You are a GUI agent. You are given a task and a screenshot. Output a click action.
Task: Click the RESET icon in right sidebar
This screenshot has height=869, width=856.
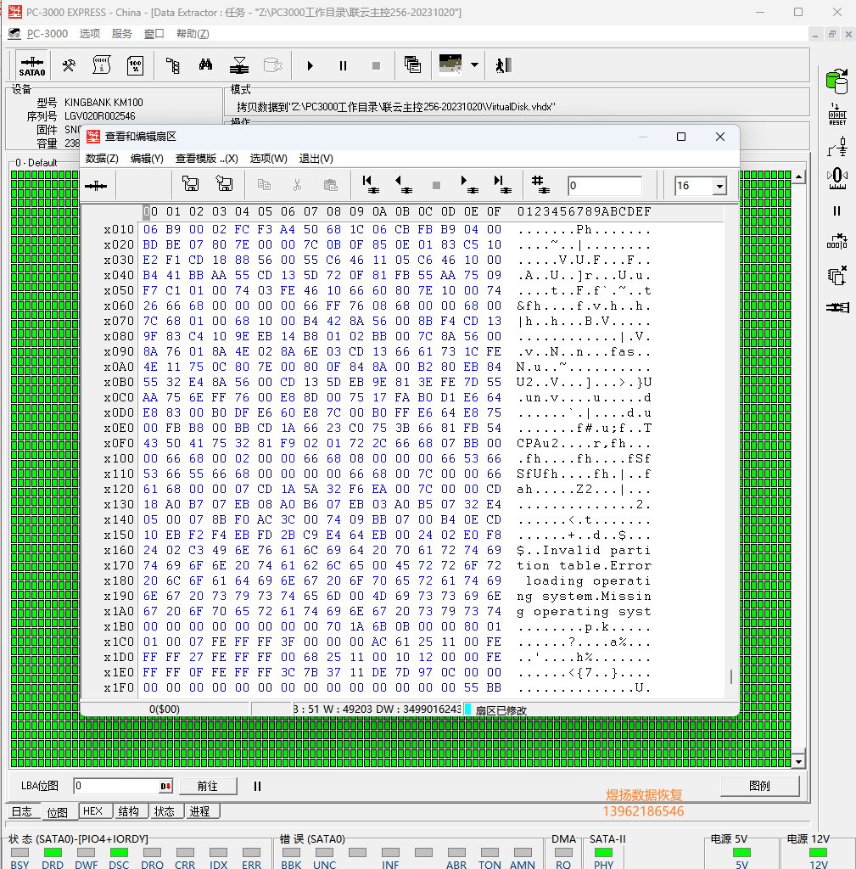(837, 115)
